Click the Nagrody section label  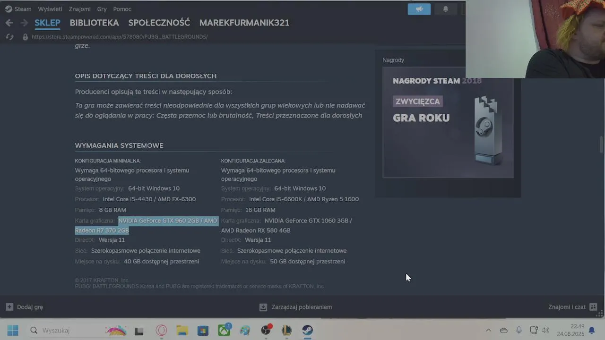point(393,60)
